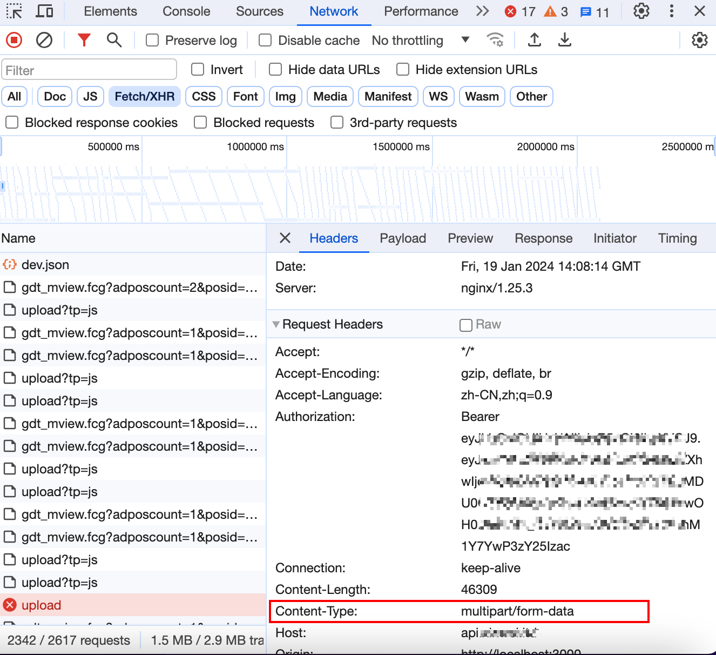Show more DevTools tabs chevron
This screenshot has height=655, width=716.
[482, 11]
